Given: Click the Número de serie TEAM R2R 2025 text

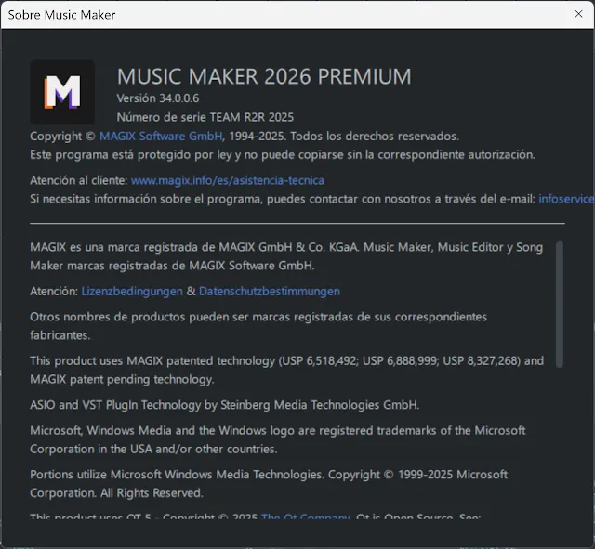Looking at the screenshot, I should tap(205, 117).
